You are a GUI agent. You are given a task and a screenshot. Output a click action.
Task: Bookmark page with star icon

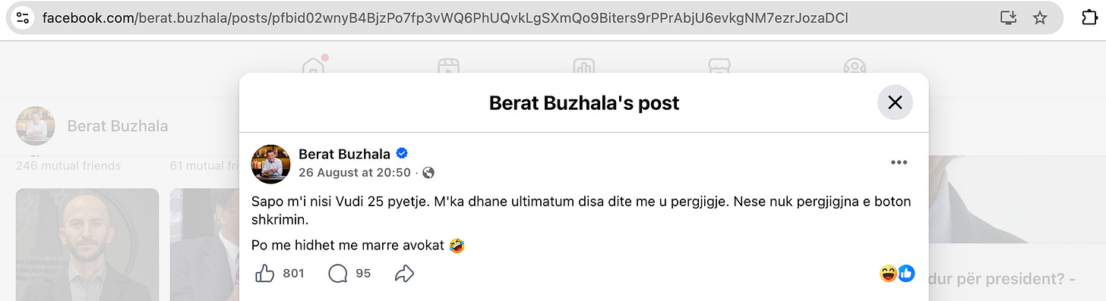tap(1040, 17)
